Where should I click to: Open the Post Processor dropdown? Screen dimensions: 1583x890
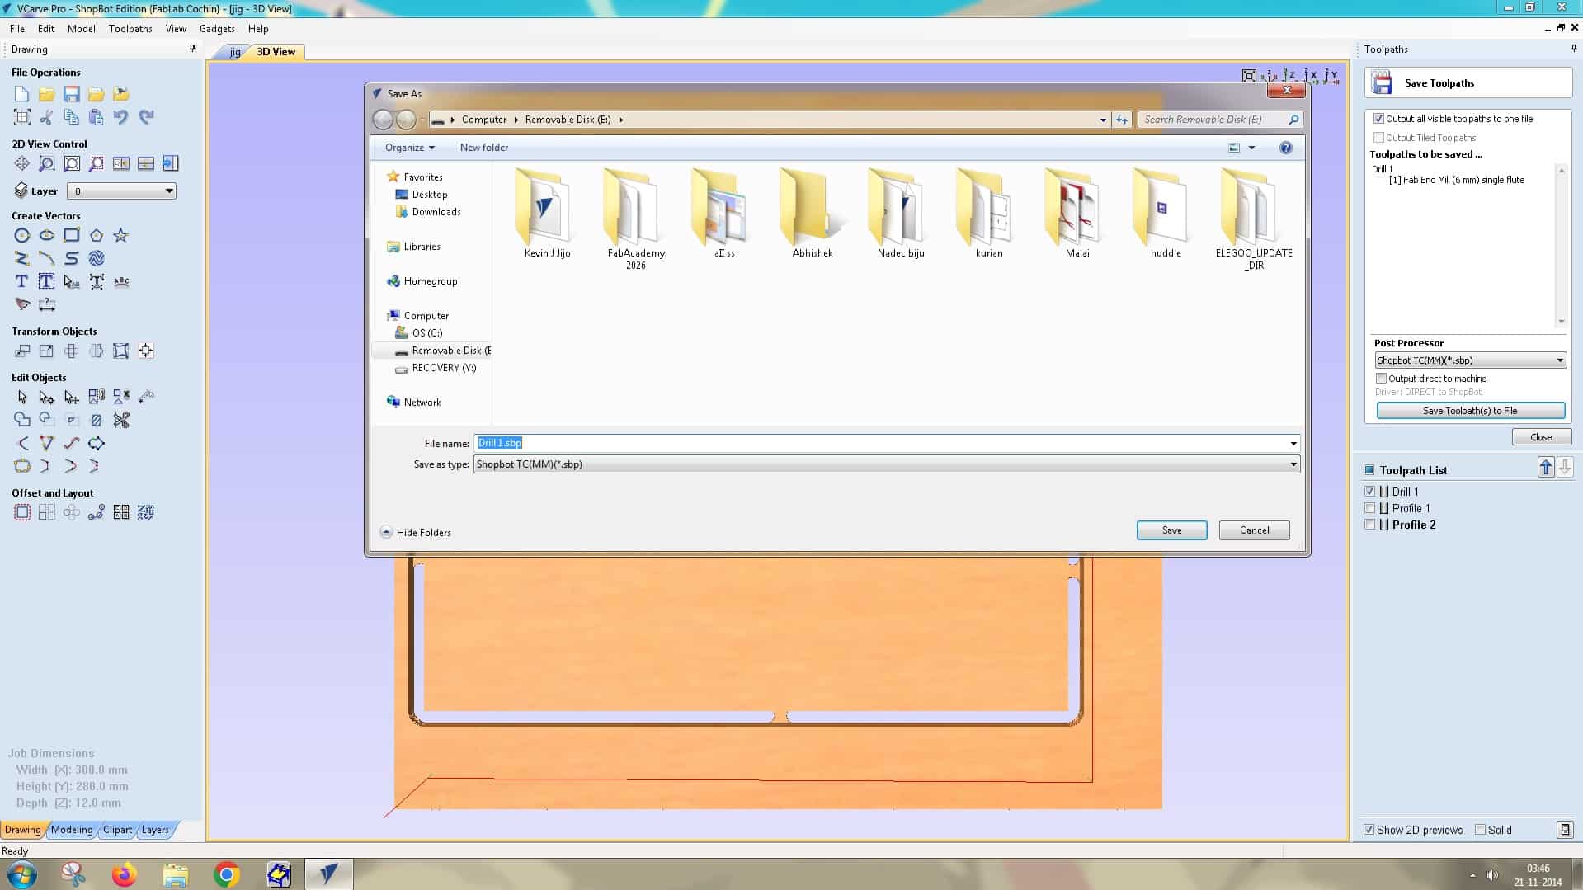pos(1470,360)
